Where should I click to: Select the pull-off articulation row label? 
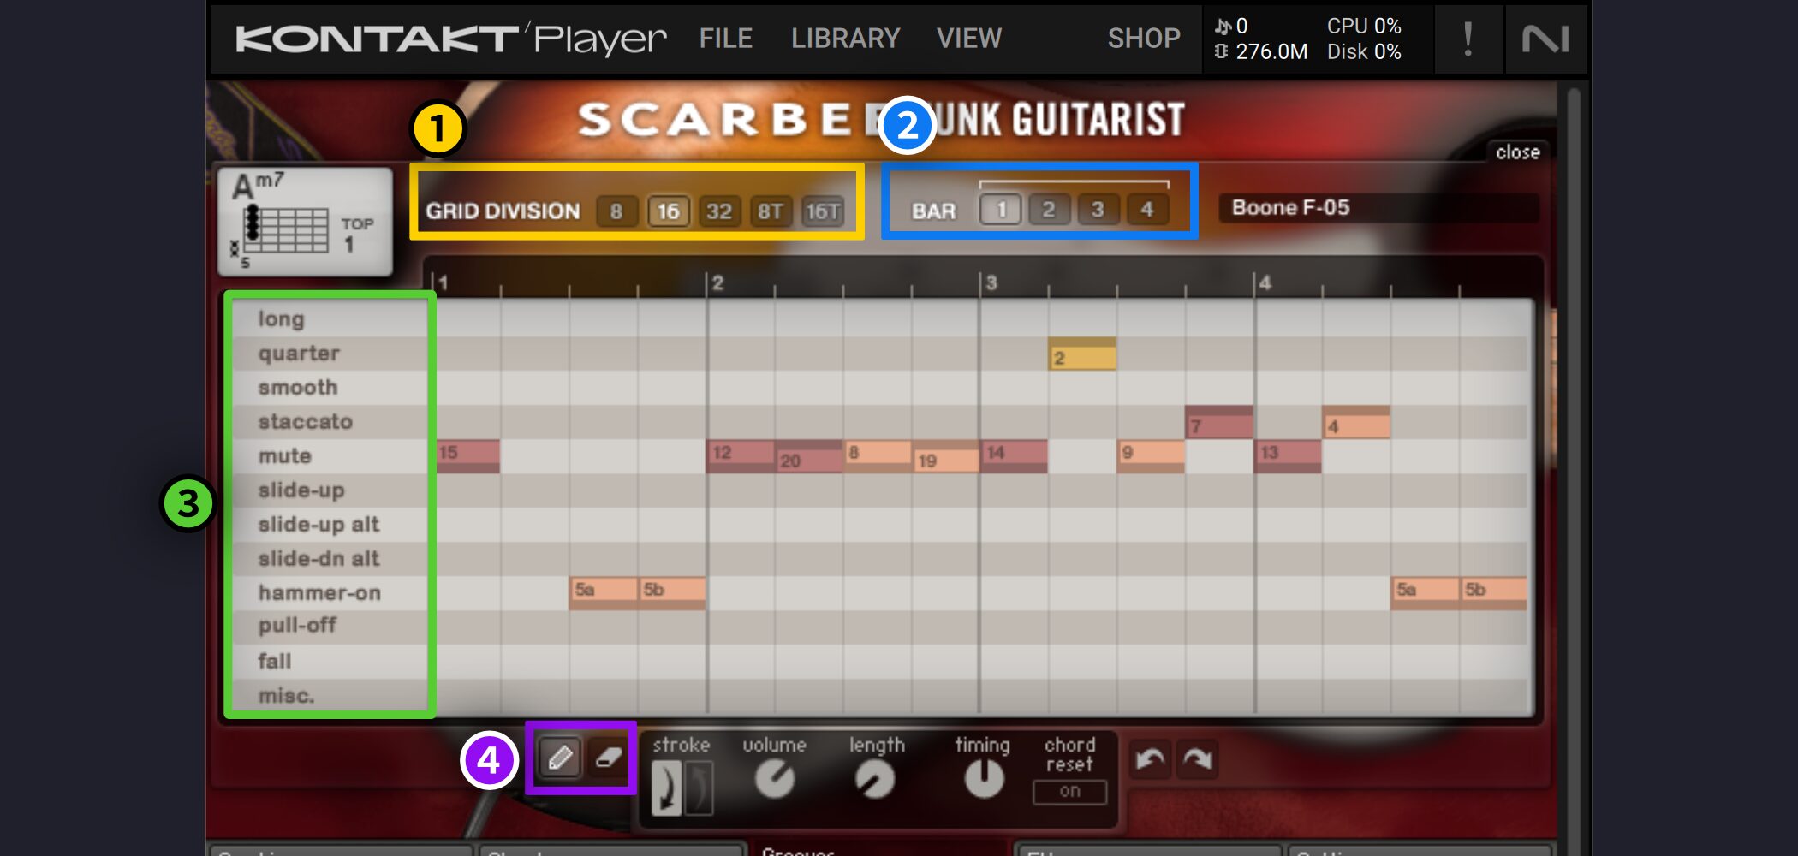coord(297,626)
